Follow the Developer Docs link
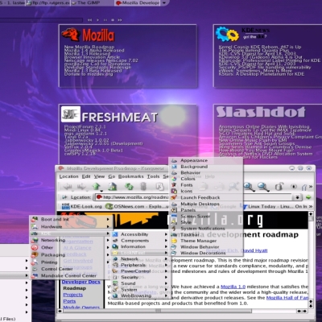Screen dimensions: 322x322 click(x=80, y=282)
